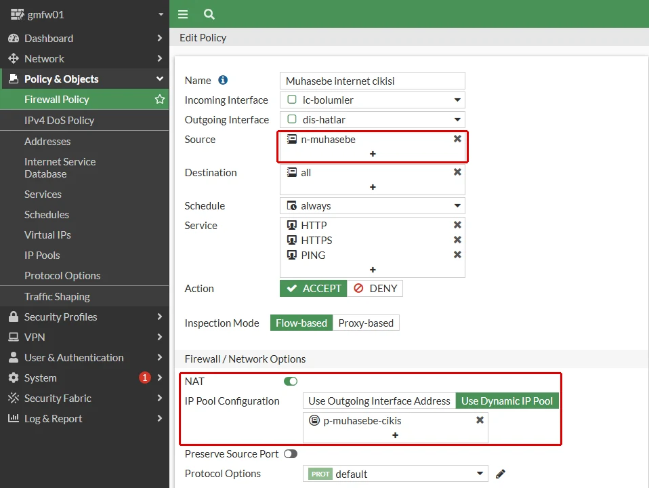Screen dimensions: 649x488
Task: Set Action to ACCEPT
Action: tap(314, 289)
